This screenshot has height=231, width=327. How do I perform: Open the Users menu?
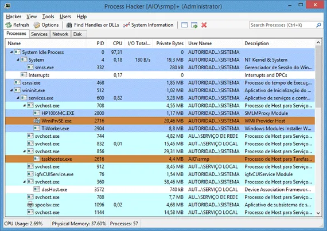[65, 17]
